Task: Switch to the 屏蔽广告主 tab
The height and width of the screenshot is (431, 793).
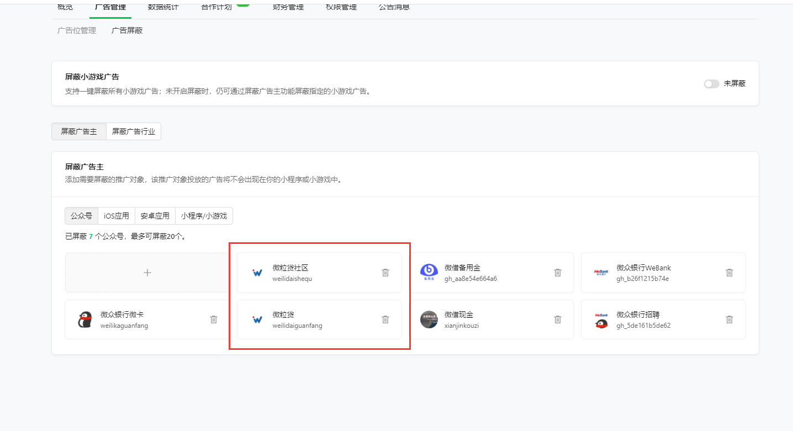Action: point(79,131)
